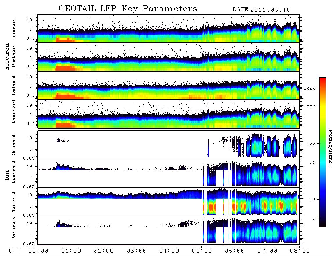Click inside the Electron Duskward spectrogram panel

[169, 57]
